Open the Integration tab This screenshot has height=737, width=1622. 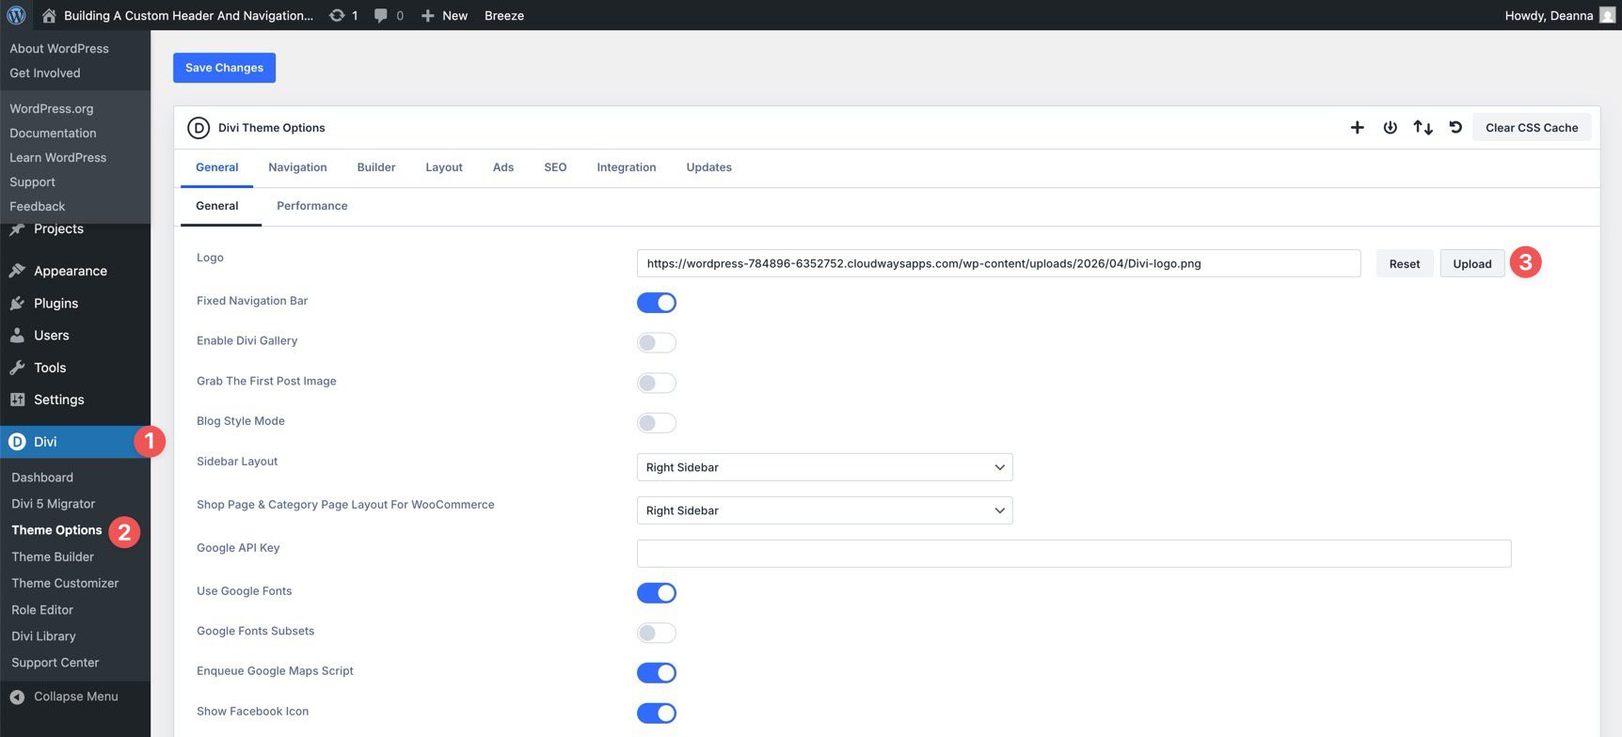[x=627, y=167]
